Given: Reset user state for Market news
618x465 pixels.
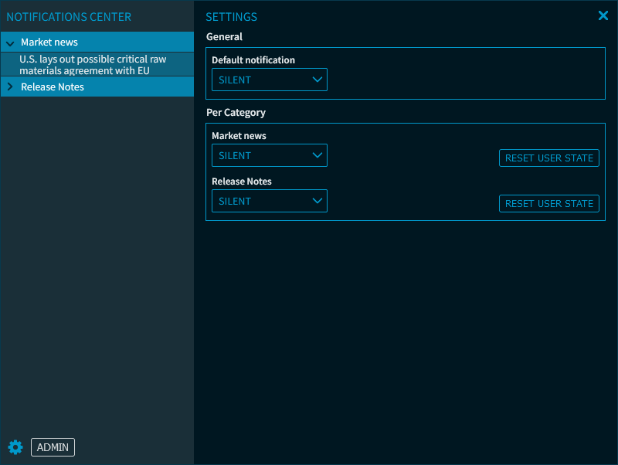Looking at the screenshot, I should (548, 158).
